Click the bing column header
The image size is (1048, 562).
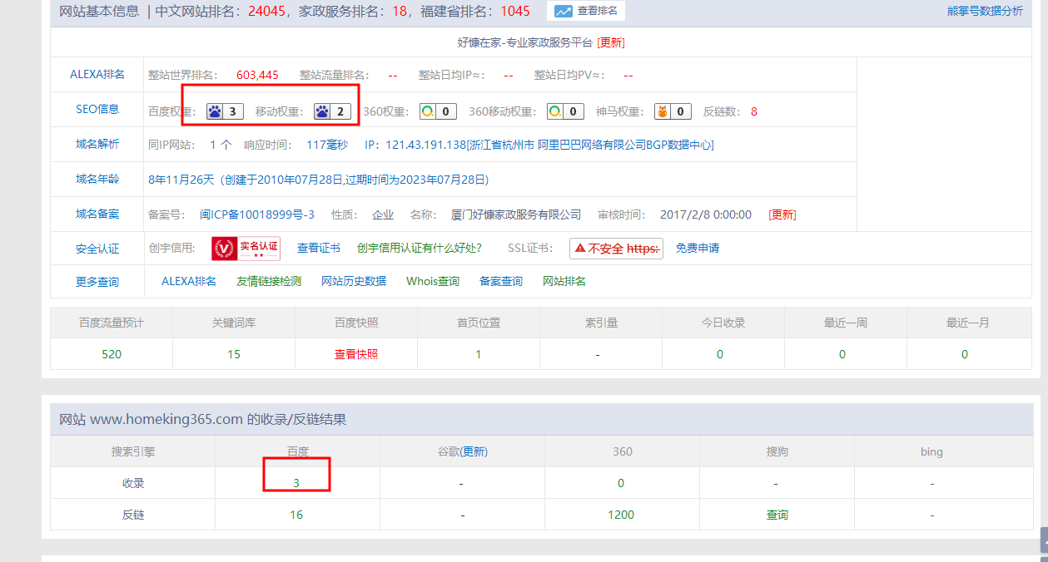[931, 451]
